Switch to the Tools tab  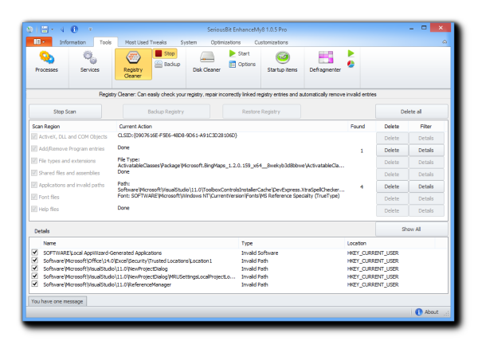click(105, 42)
